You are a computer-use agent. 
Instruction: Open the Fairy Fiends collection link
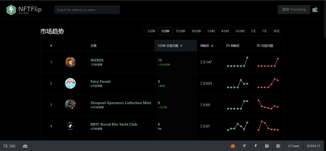tap(101, 81)
